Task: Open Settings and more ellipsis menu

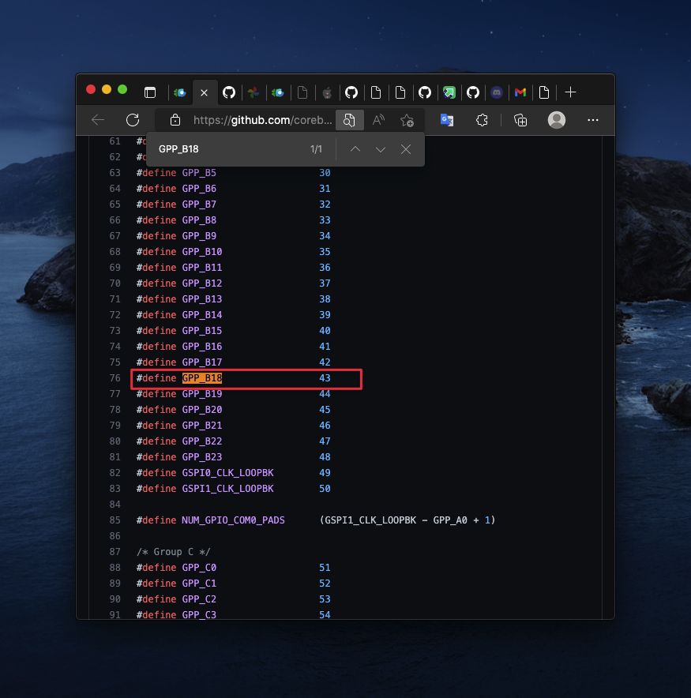Action: (593, 120)
